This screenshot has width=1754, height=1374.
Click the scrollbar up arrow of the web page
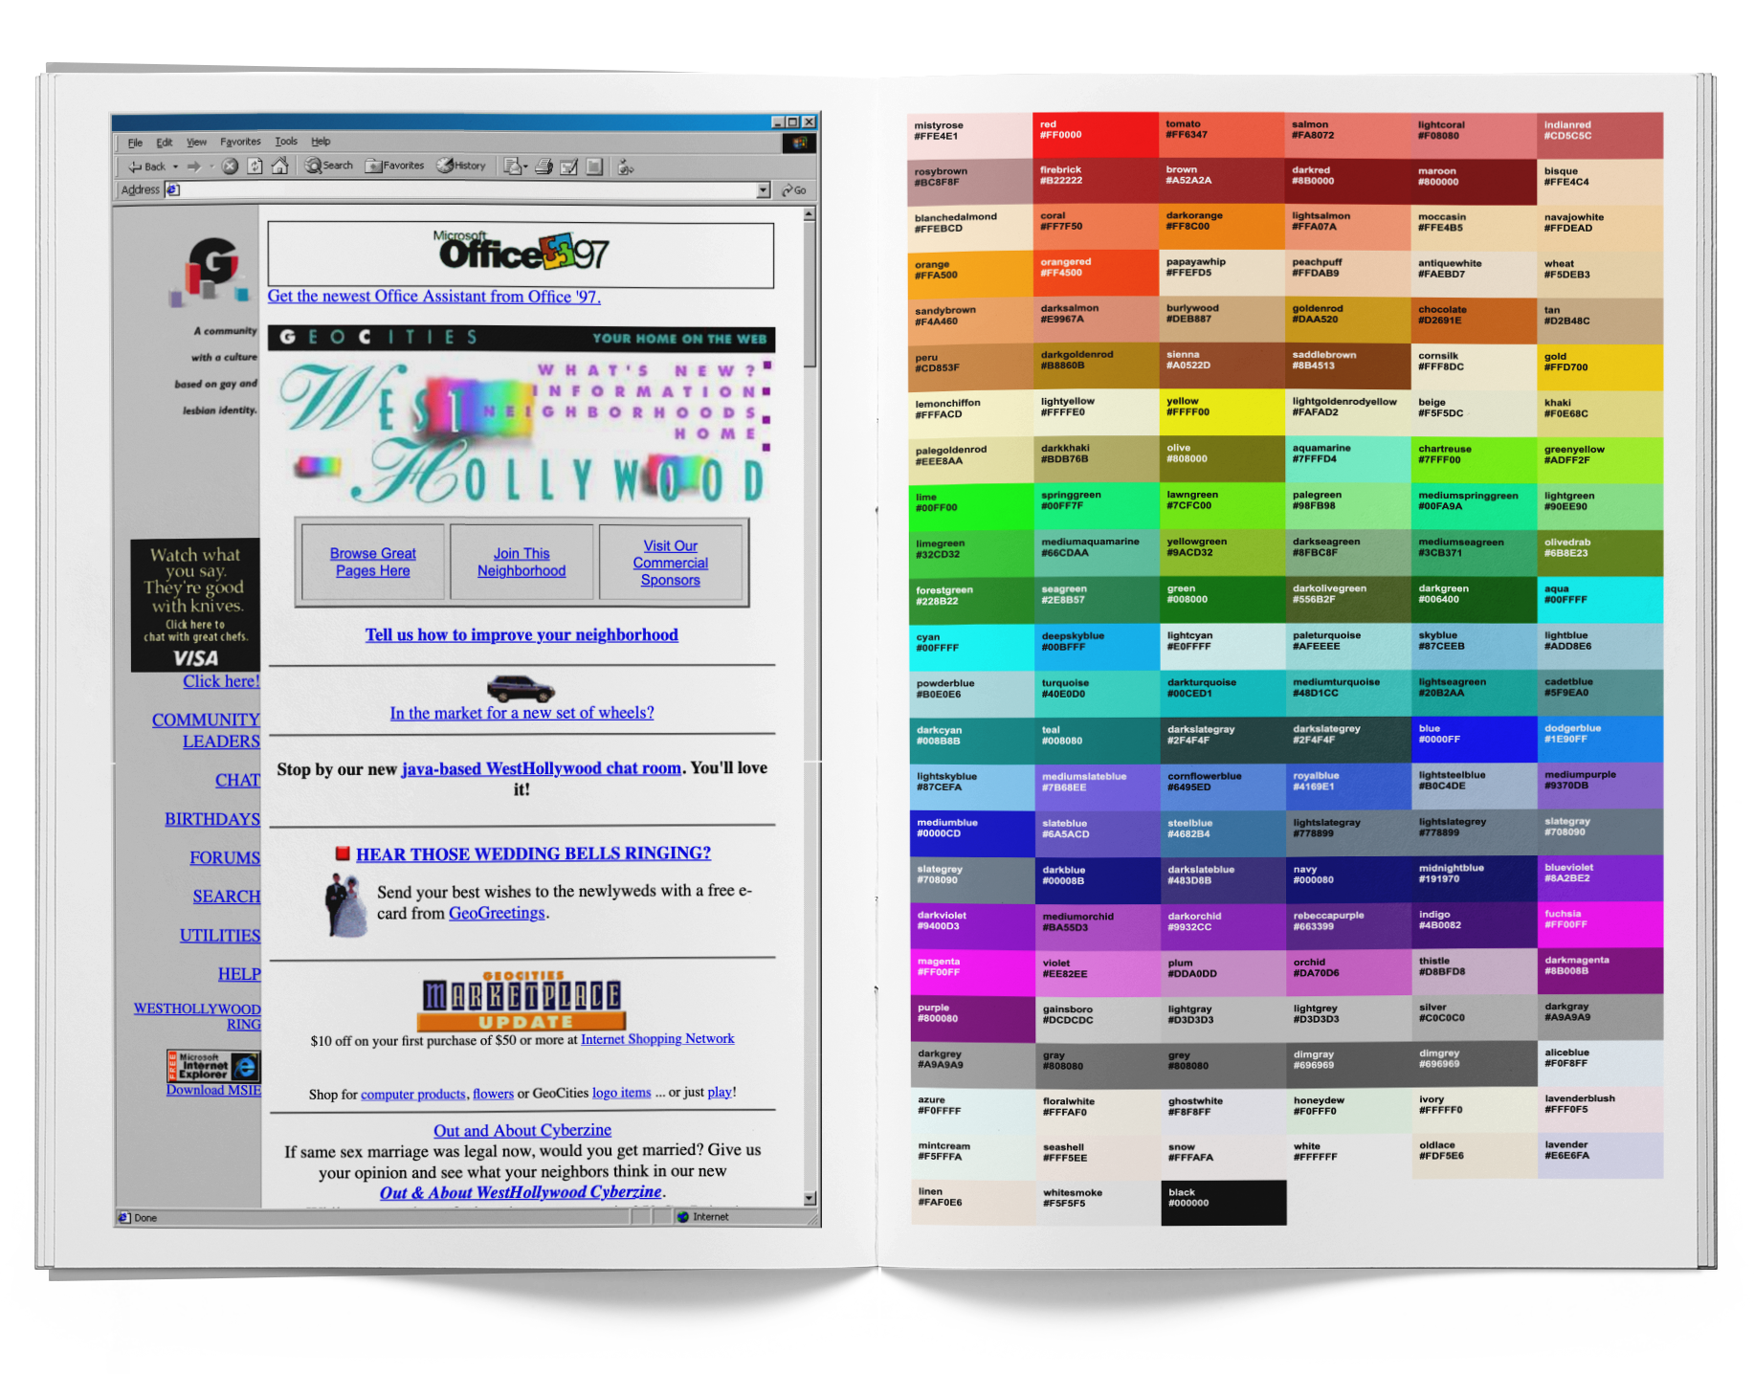pyautogui.click(x=809, y=214)
